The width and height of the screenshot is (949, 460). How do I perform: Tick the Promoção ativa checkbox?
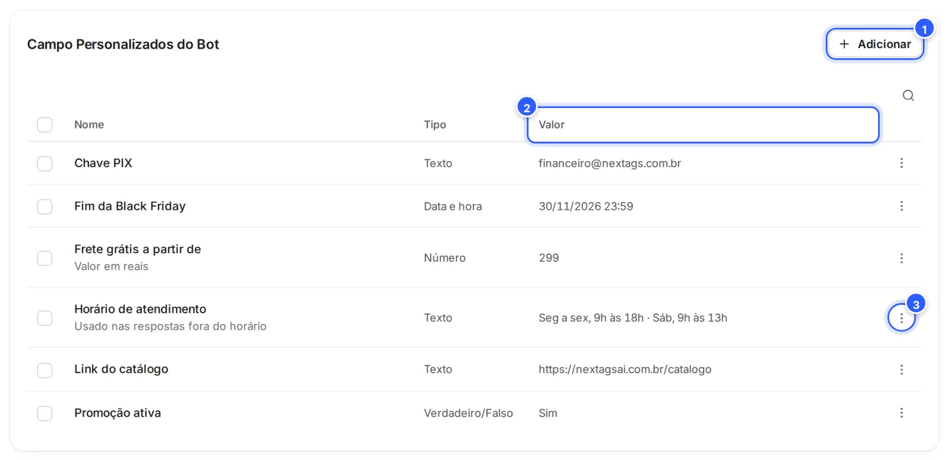click(x=44, y=413)
